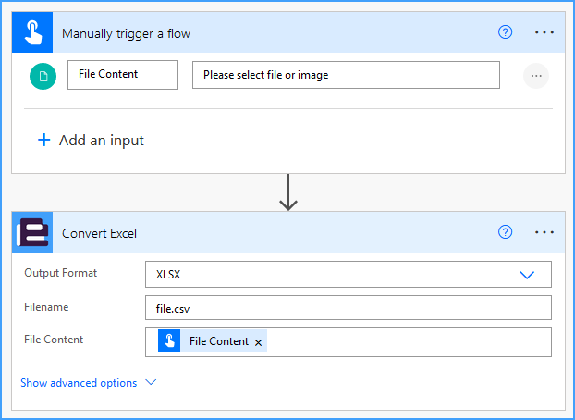This screenshot has width=575, height=420.
Task: Click Show advanced options link
Action: click(79, 383)
